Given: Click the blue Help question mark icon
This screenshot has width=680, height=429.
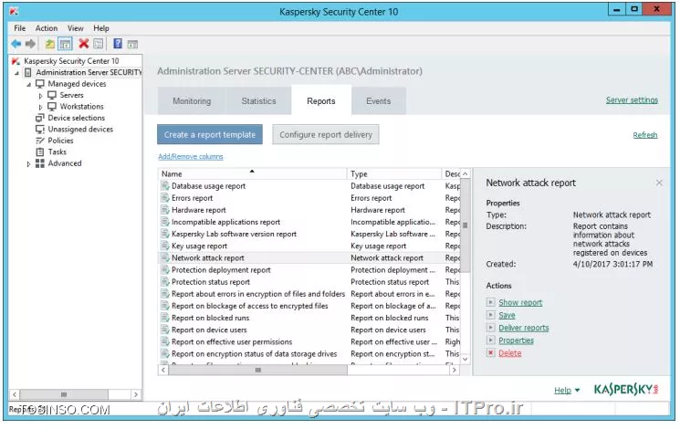Looking at the screenshot, I should tap(118, 44).
